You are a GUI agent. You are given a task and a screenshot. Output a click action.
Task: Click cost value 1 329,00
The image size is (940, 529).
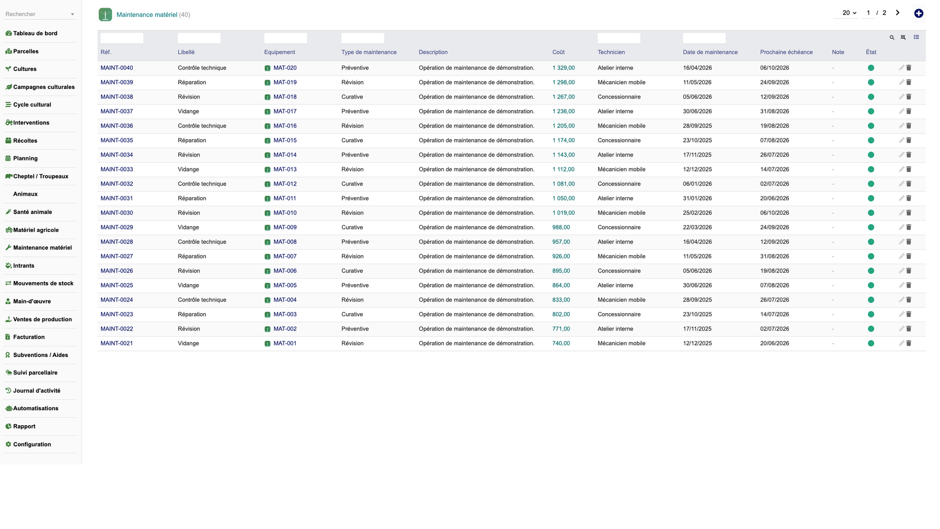[x=563, y=68]
